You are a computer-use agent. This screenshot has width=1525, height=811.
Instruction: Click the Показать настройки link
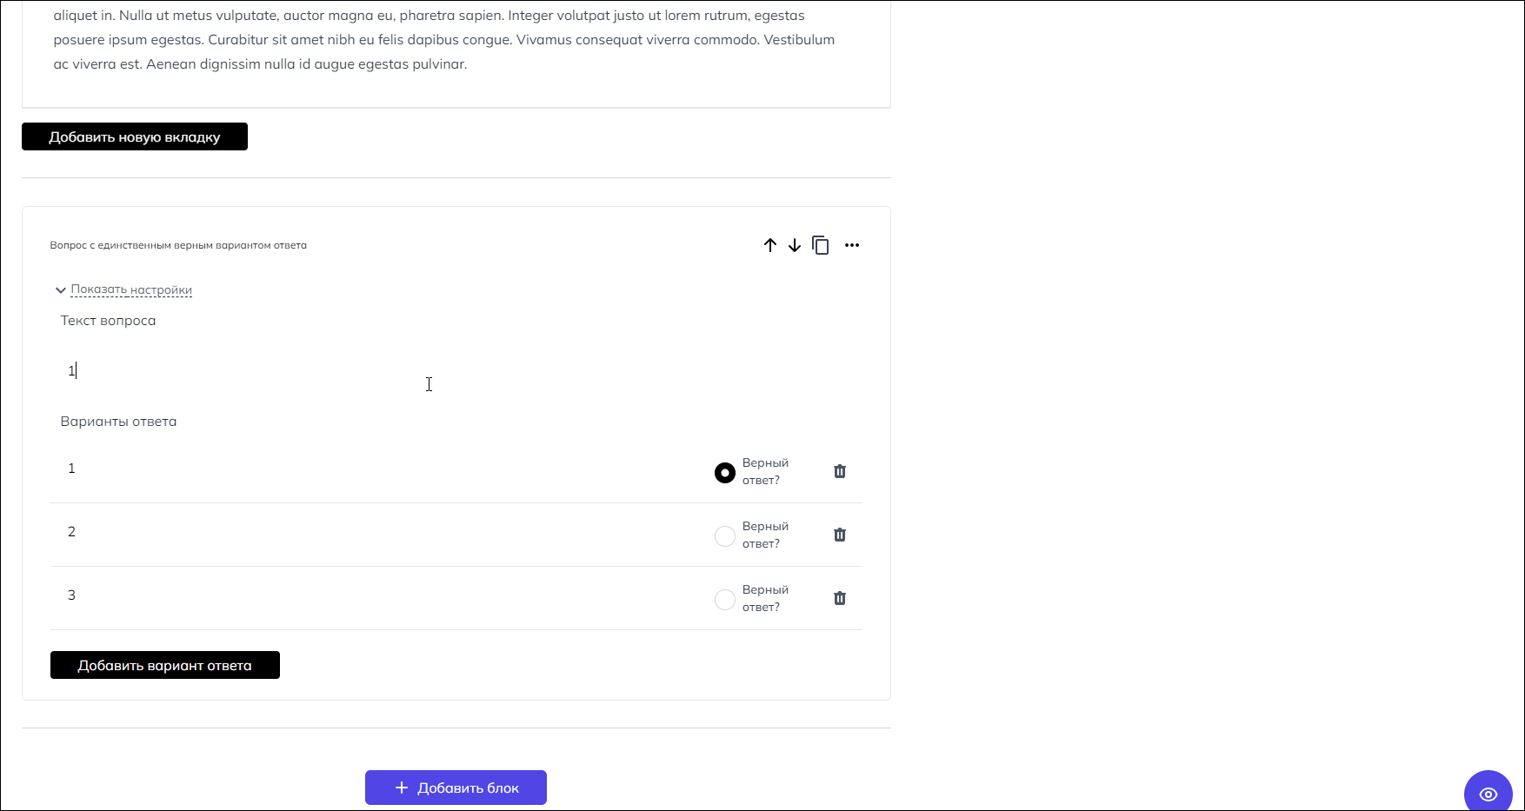click(131, 289)
